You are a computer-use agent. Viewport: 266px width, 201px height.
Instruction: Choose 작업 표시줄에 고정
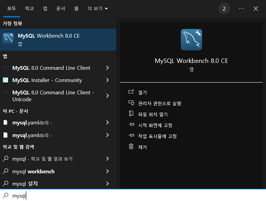tap(157, 136)
